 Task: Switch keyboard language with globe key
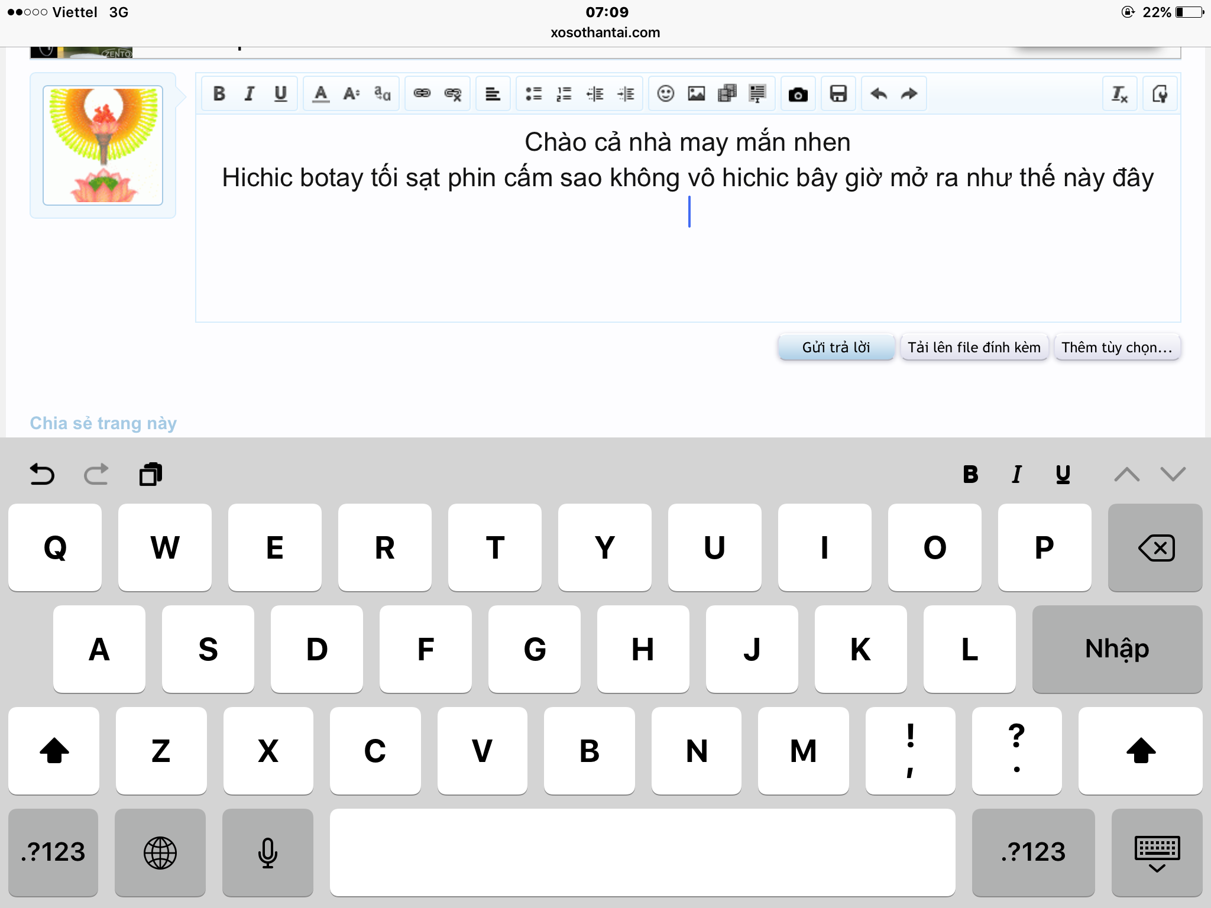[x=160, y=852]
